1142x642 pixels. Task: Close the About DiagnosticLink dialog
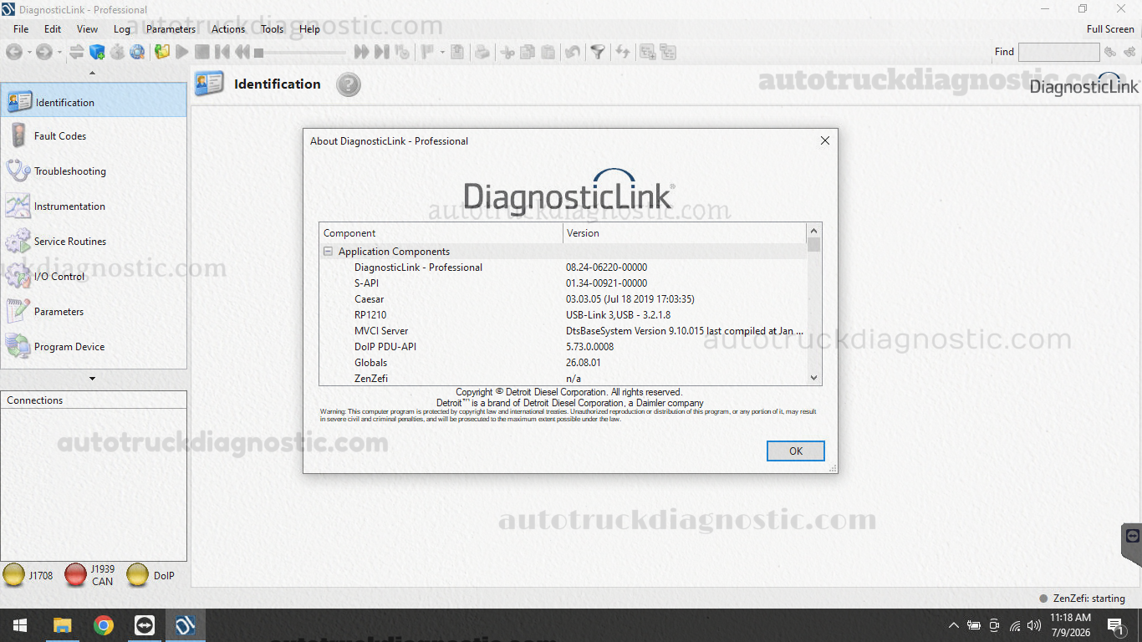point(825,140)
